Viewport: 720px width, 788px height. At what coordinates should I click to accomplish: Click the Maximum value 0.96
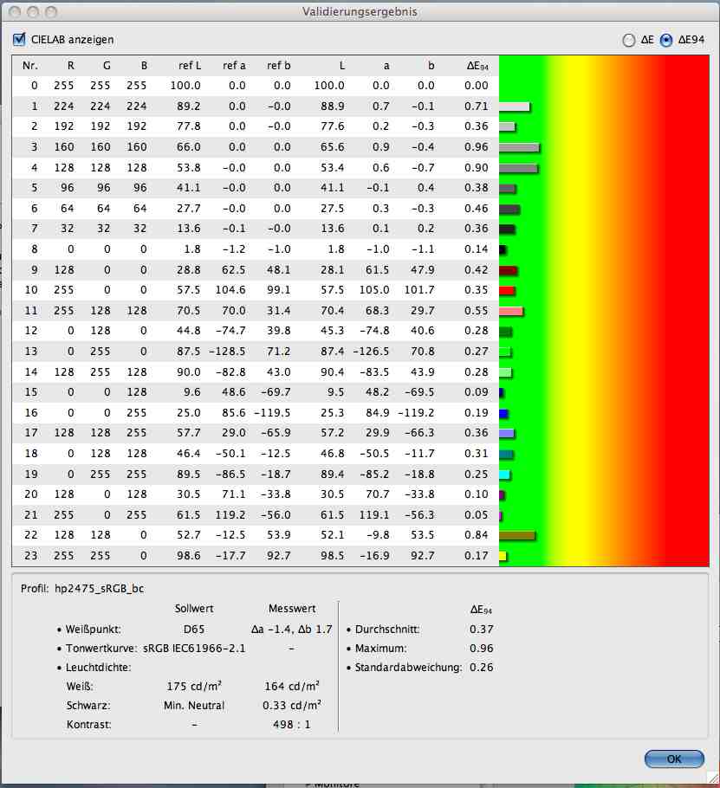tap(481, 648)
